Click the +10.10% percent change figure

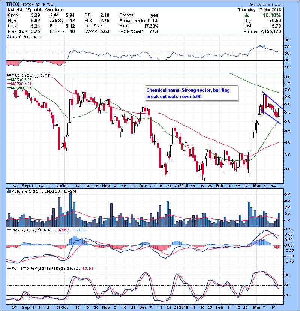pos(270,15)
